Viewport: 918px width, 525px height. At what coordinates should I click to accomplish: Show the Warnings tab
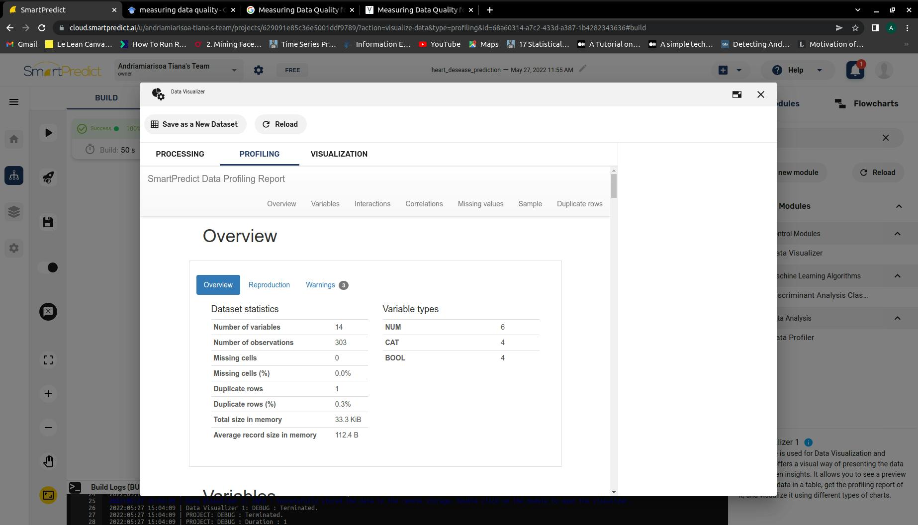[x=327, y=285]
